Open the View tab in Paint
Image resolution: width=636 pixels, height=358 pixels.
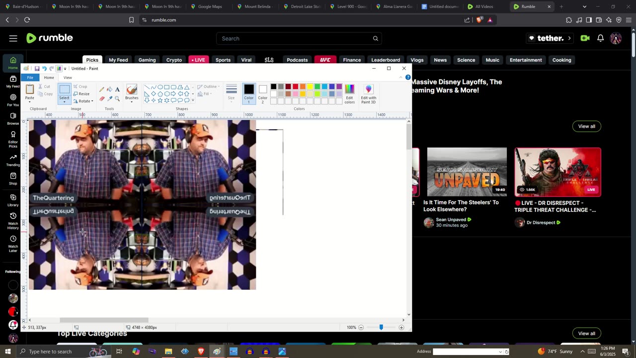[x=68, y=78]
